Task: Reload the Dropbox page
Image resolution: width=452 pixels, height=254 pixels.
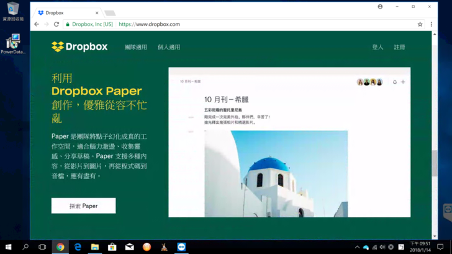Action: pyautogui.click(x=56, y=24)
